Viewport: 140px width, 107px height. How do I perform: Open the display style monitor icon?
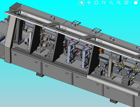[x=126, y=3]
